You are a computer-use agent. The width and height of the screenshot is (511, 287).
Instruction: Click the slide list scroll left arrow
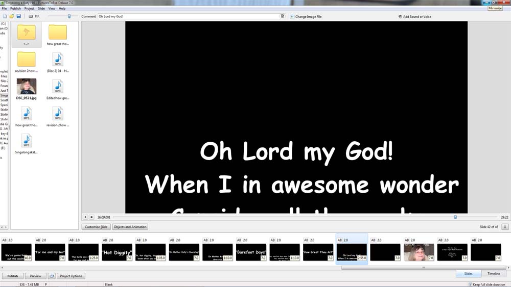(2, 268)
